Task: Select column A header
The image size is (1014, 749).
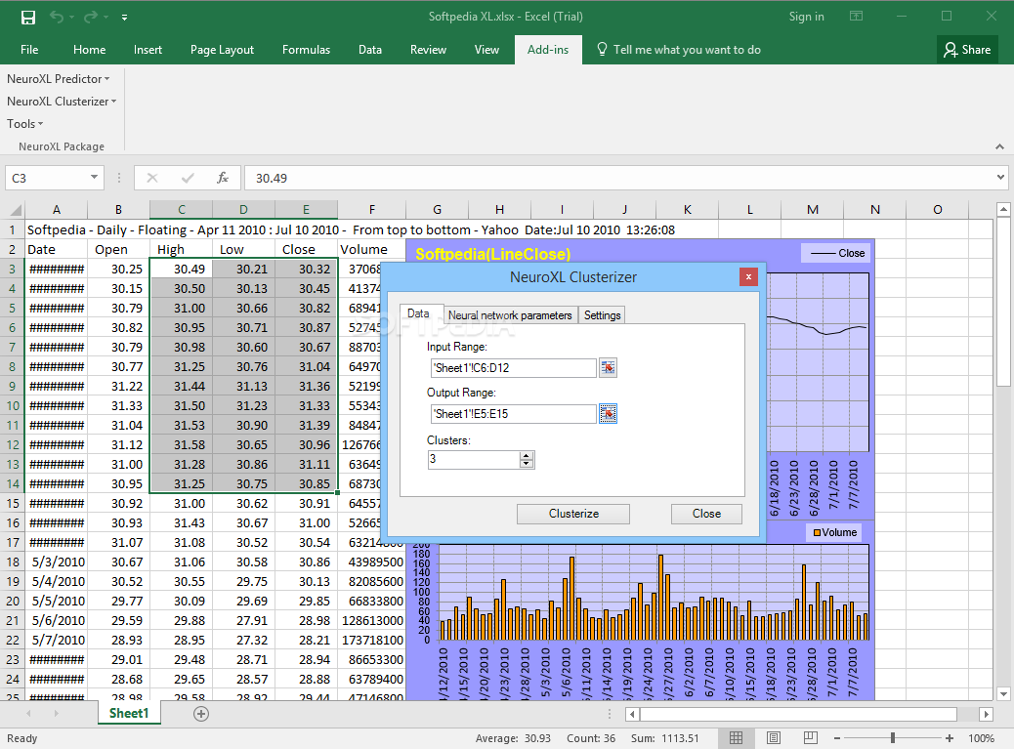Action: click(x=57, y=209)
